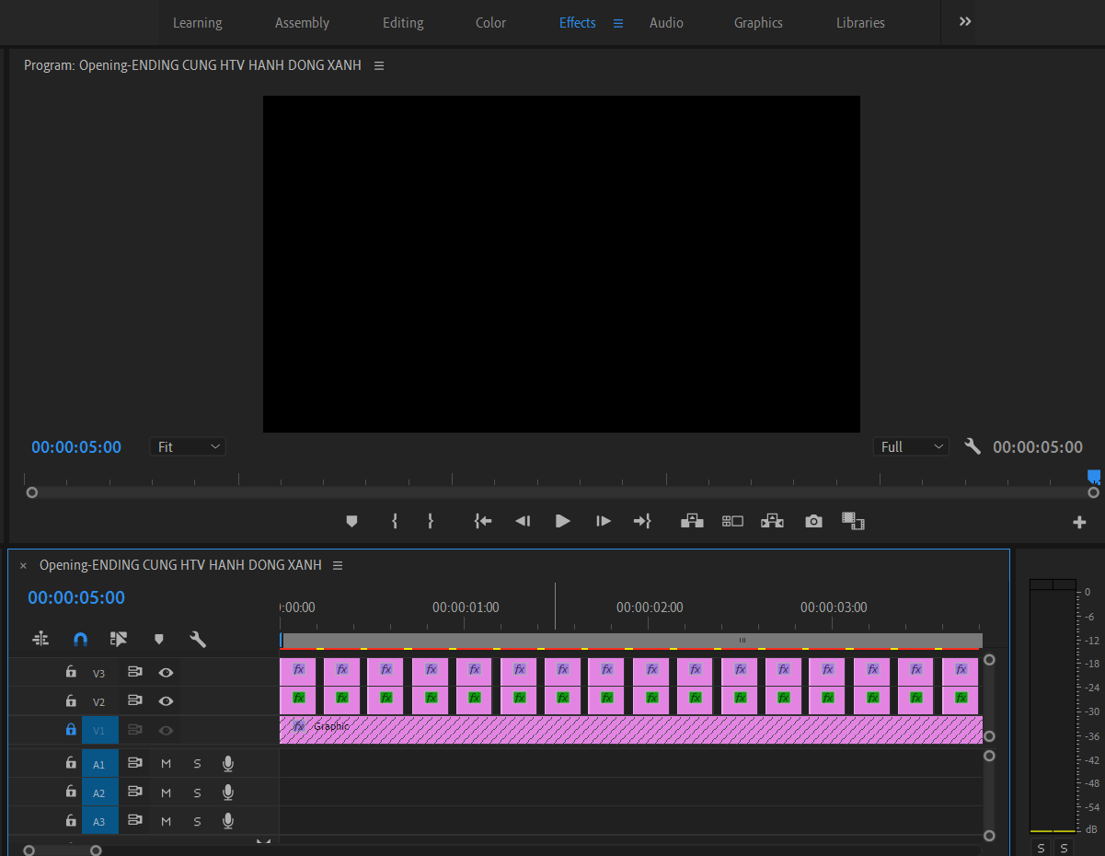Unlock the V1 track
Image resolution: width=1105 pixels, height=856 pixels.
coord(71,729)
